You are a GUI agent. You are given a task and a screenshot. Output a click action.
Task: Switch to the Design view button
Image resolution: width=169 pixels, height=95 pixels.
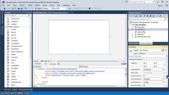pyautogui.click(x=38, y=64)
